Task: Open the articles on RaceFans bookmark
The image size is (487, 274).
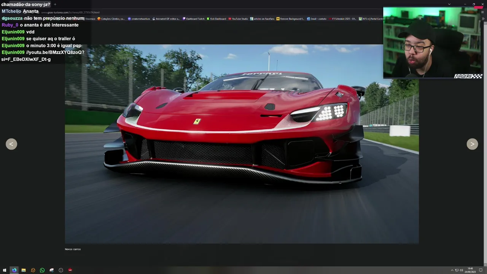Action: [262, 19]
